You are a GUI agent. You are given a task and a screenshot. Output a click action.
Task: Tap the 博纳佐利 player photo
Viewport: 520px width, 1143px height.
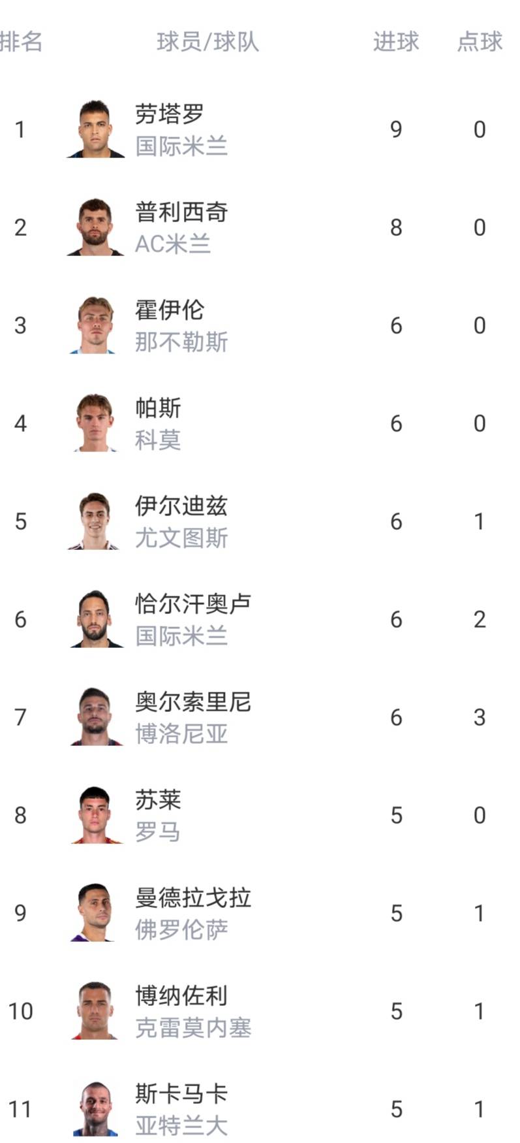[95, 1011]
